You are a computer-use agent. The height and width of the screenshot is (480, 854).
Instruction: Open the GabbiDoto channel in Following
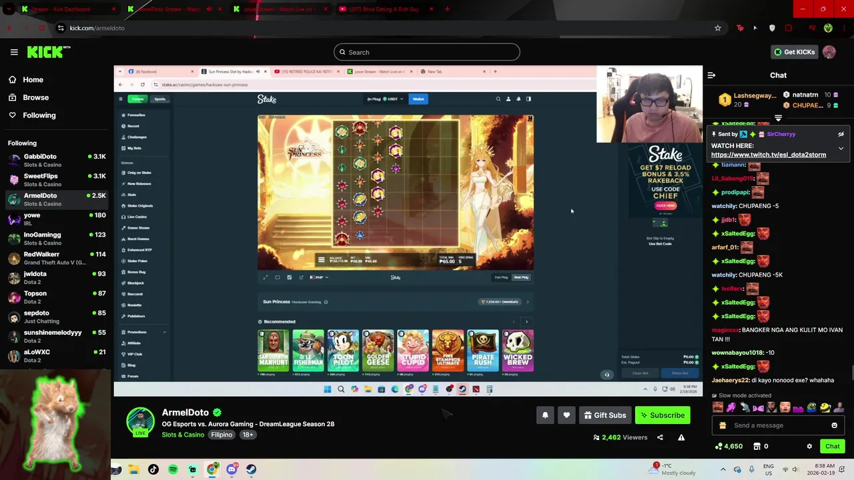[57, 160]
